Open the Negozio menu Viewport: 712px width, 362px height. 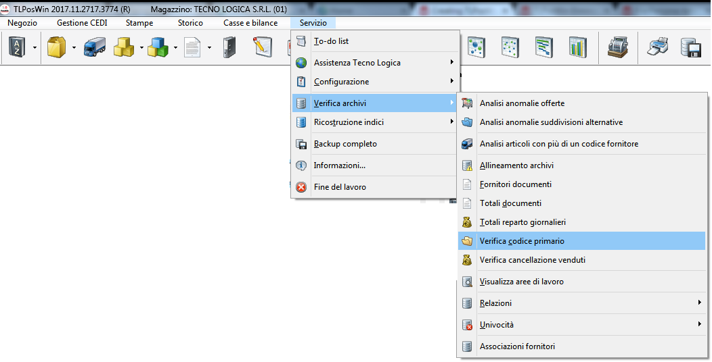22,23
